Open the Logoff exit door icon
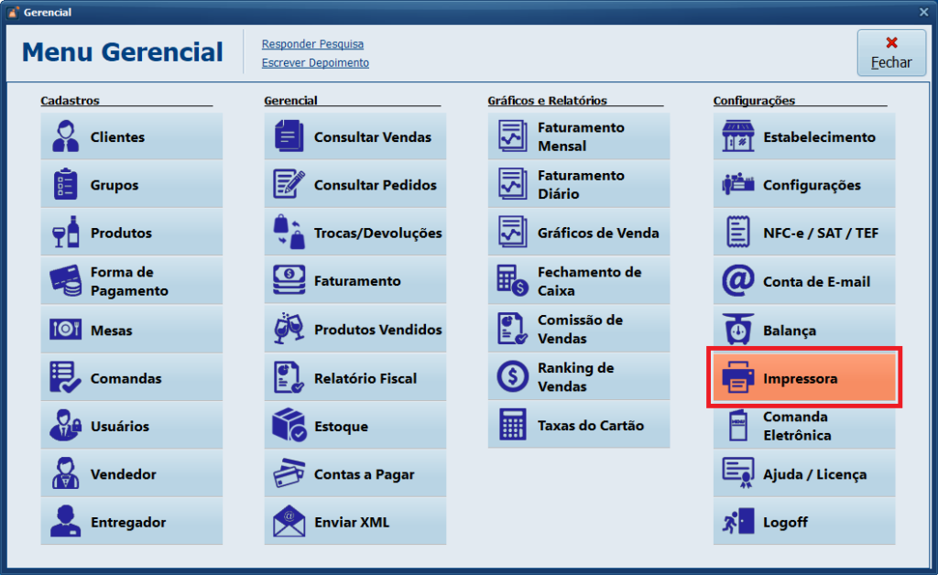Screen dimensions: 938x575 [737, 522]
